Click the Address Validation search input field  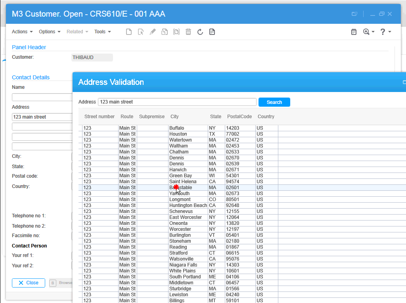177,102
